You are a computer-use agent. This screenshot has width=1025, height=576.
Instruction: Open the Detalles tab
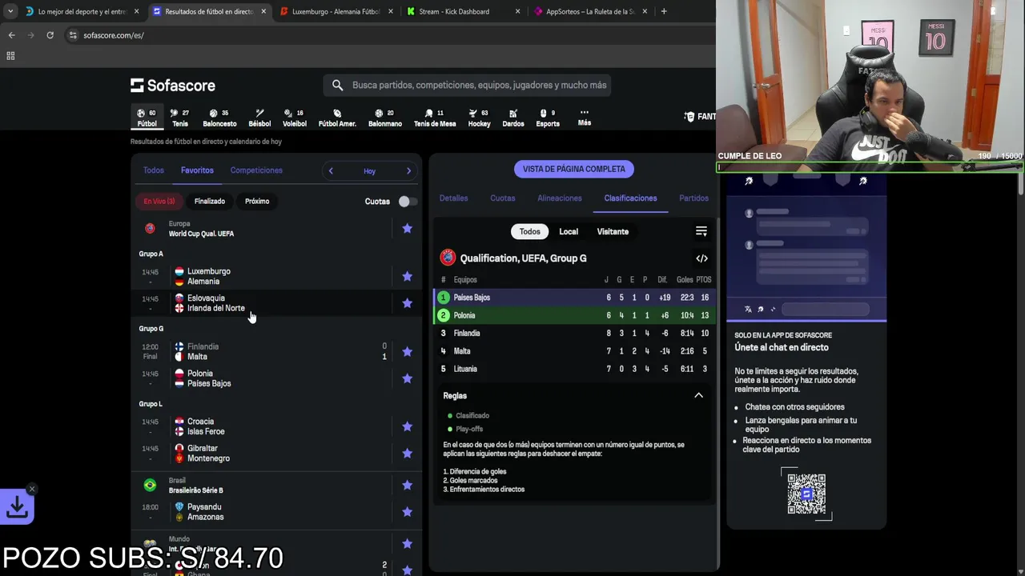[453, 198]
